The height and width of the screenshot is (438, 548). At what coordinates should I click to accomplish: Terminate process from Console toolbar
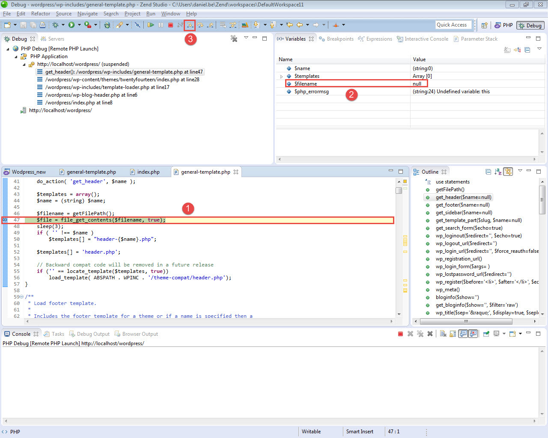point(400,334)
